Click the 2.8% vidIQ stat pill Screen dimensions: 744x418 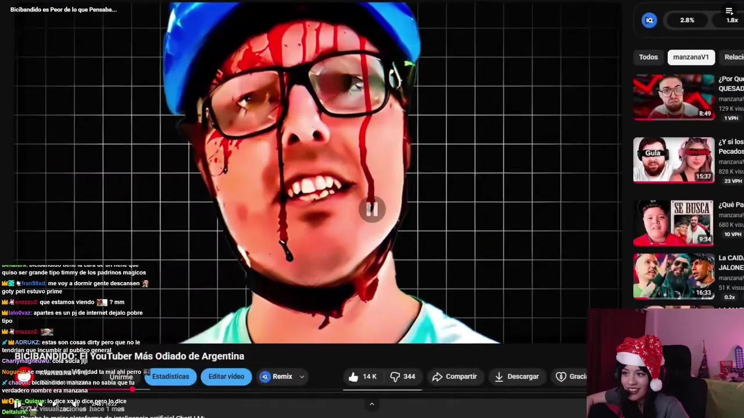point(687,20)
